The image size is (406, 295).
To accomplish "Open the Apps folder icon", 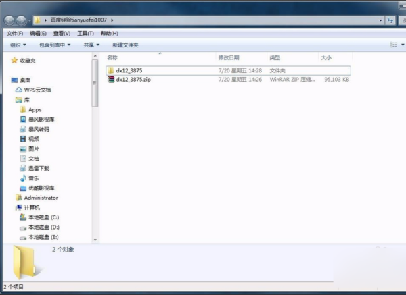I will click(x=23, y=110).
